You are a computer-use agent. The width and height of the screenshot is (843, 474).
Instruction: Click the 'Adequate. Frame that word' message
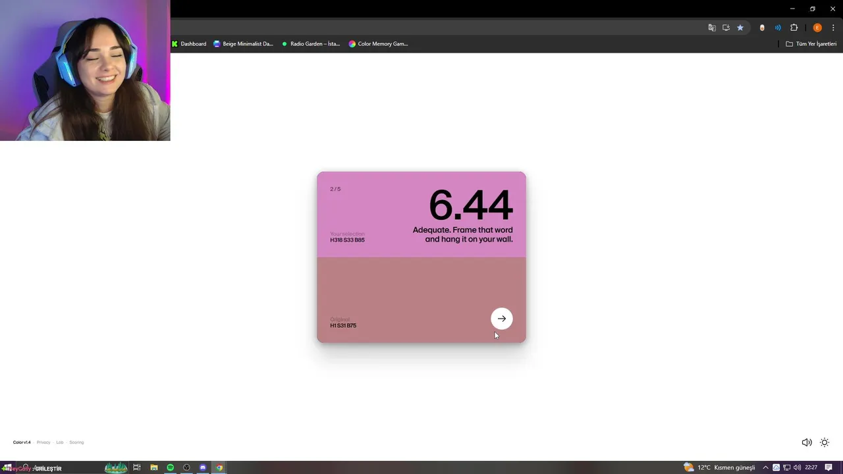tap(463, 234)
